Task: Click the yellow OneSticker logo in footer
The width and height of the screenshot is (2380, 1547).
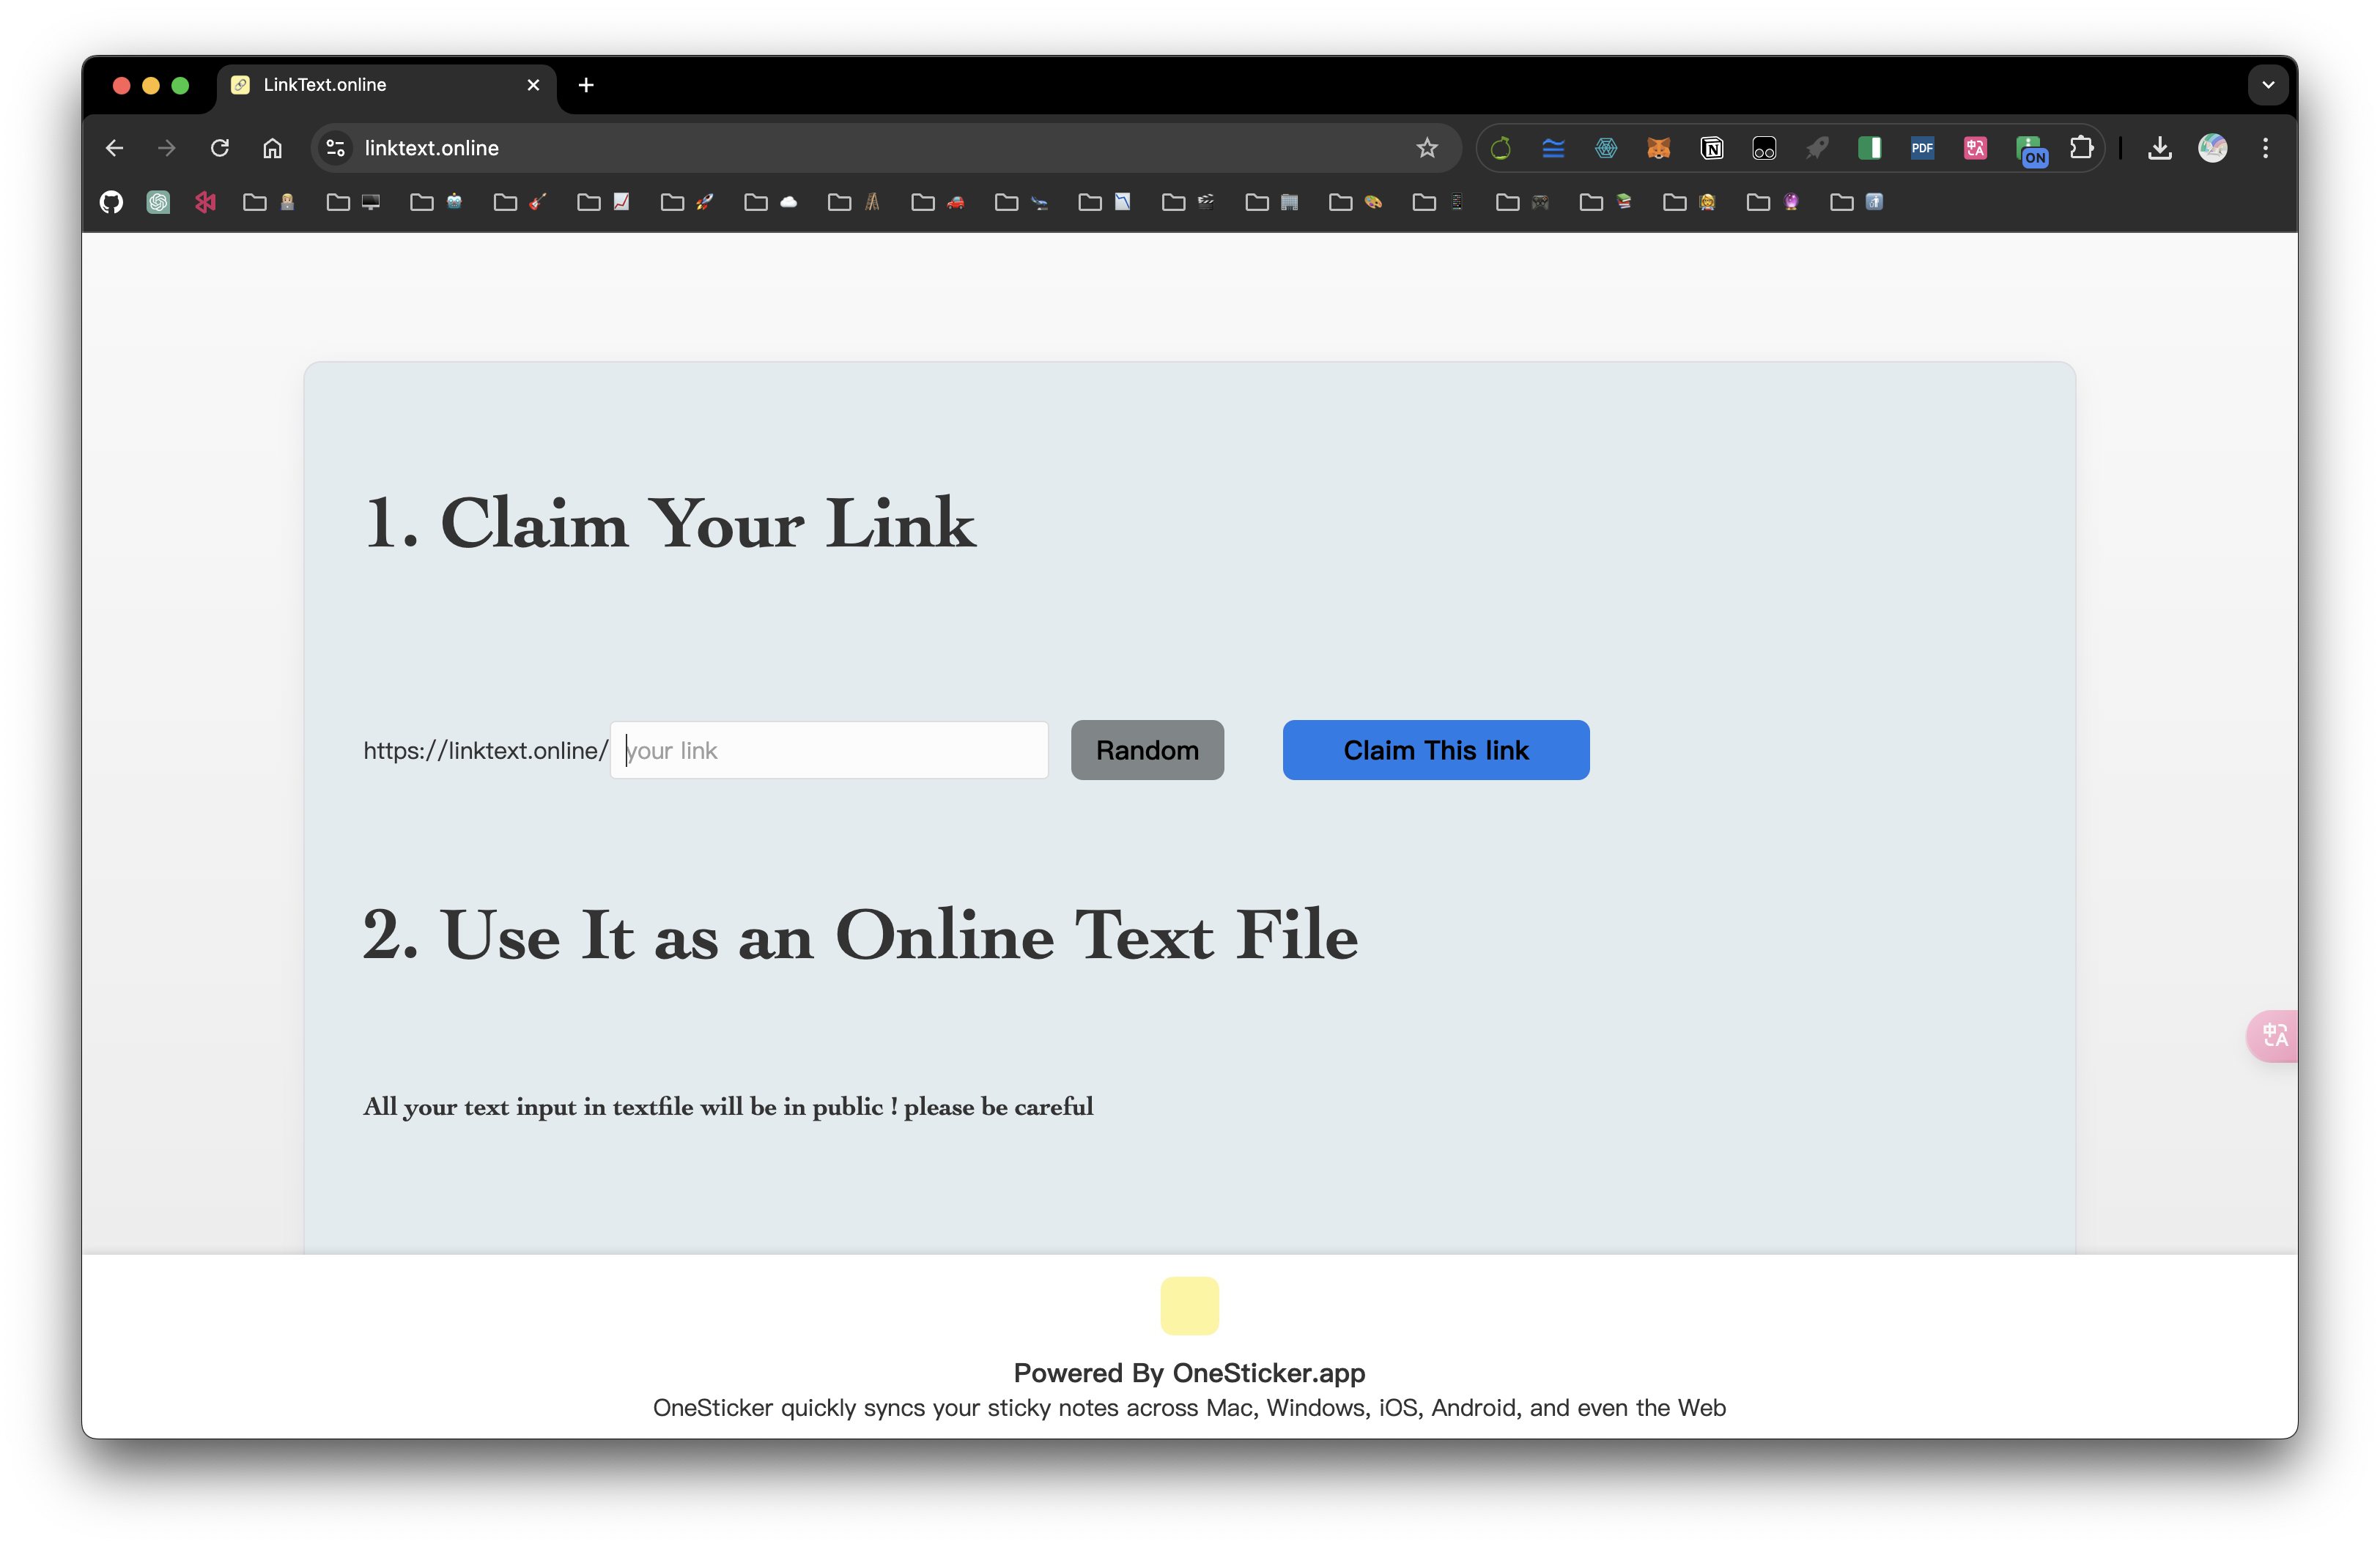Action: click(x=1189, y=1305)
